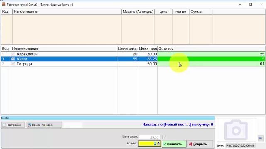The image size is (266, 149).
Task: Click the purchase price 20 cell
Action: click(x=128, y=54)
